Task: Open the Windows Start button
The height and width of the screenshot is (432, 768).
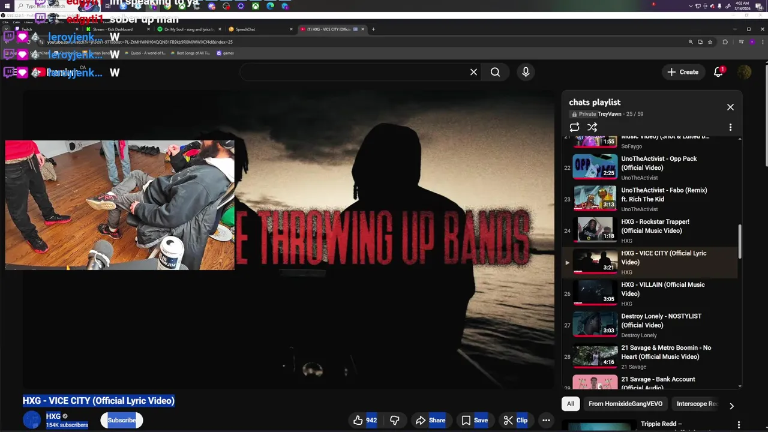Action: tap(8, 6)
